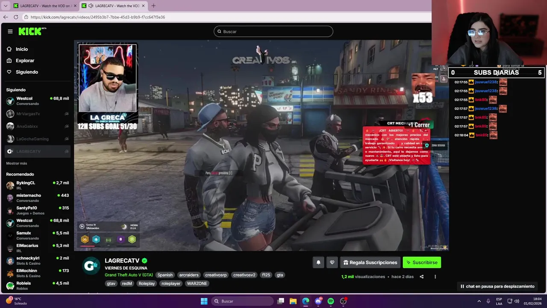Go back in browser
Viewport: 547px width, 308px height.
click(x=6, y=17)
